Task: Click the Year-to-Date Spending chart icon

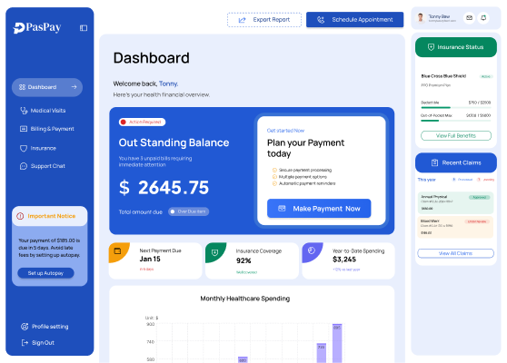Action: click(x=312, y=250)
